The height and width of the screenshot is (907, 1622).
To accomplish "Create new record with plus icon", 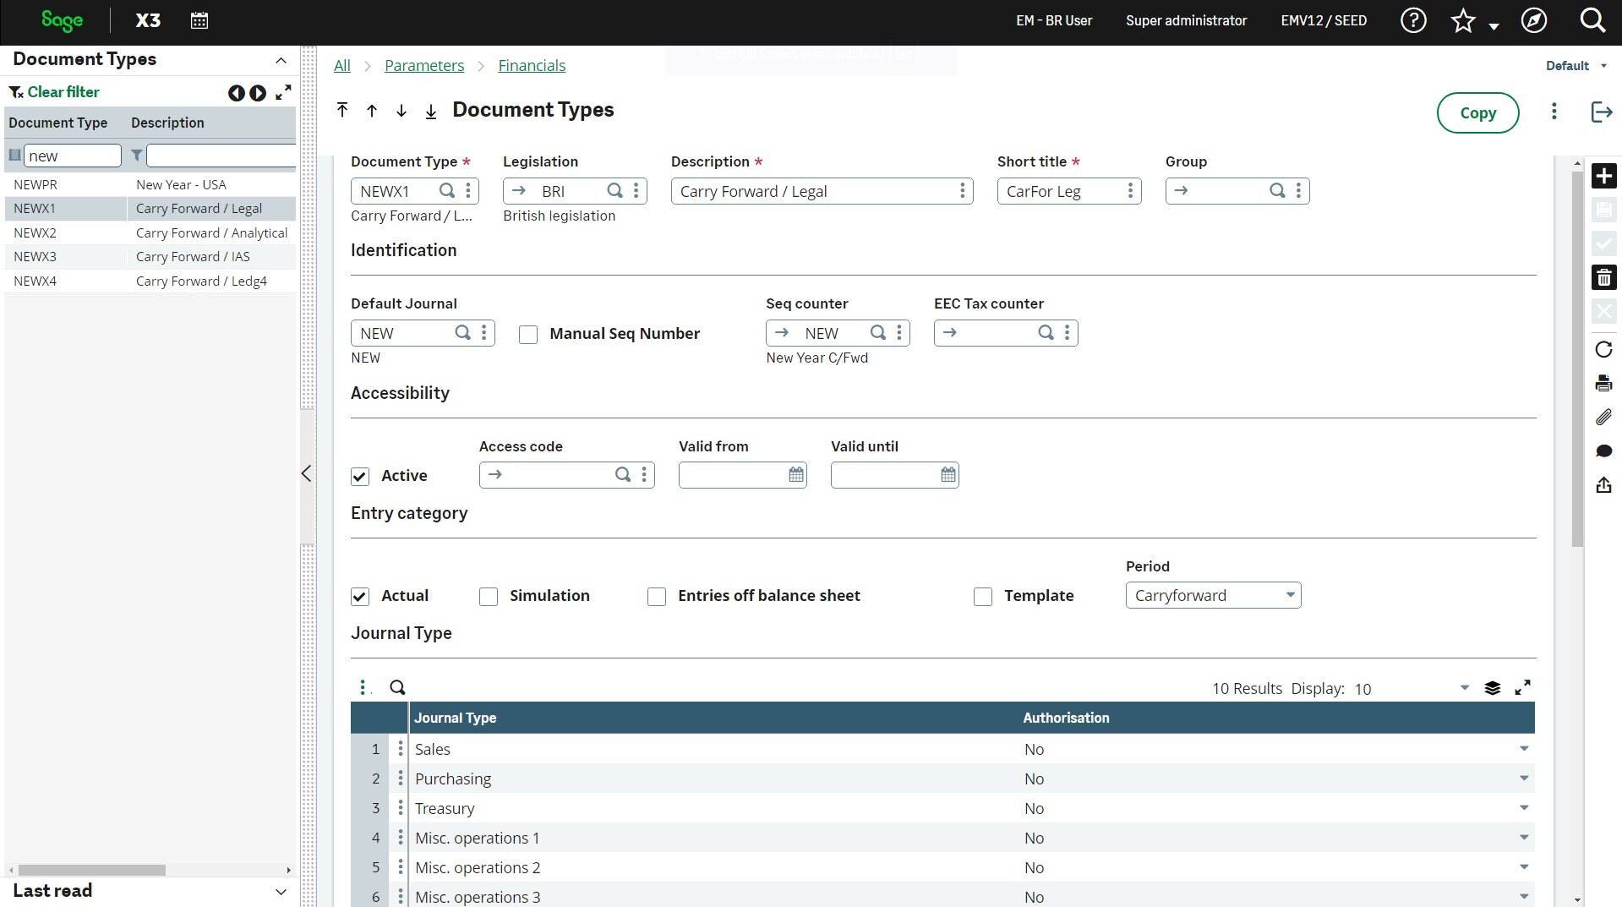I will (1603, 176).
